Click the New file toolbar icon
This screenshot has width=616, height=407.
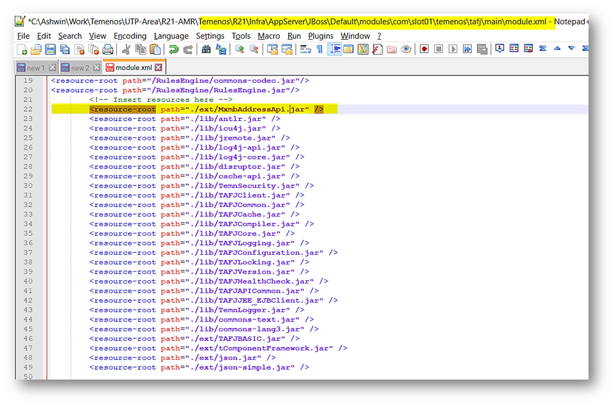click(x=22, y=50)
